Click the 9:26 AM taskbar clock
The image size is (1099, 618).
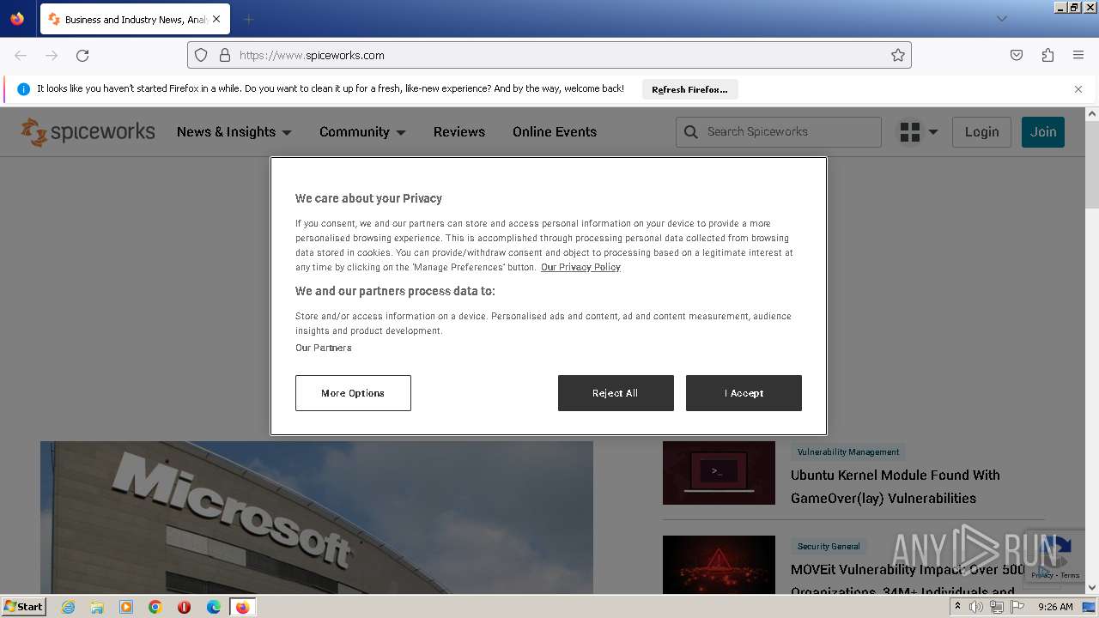1055,607
